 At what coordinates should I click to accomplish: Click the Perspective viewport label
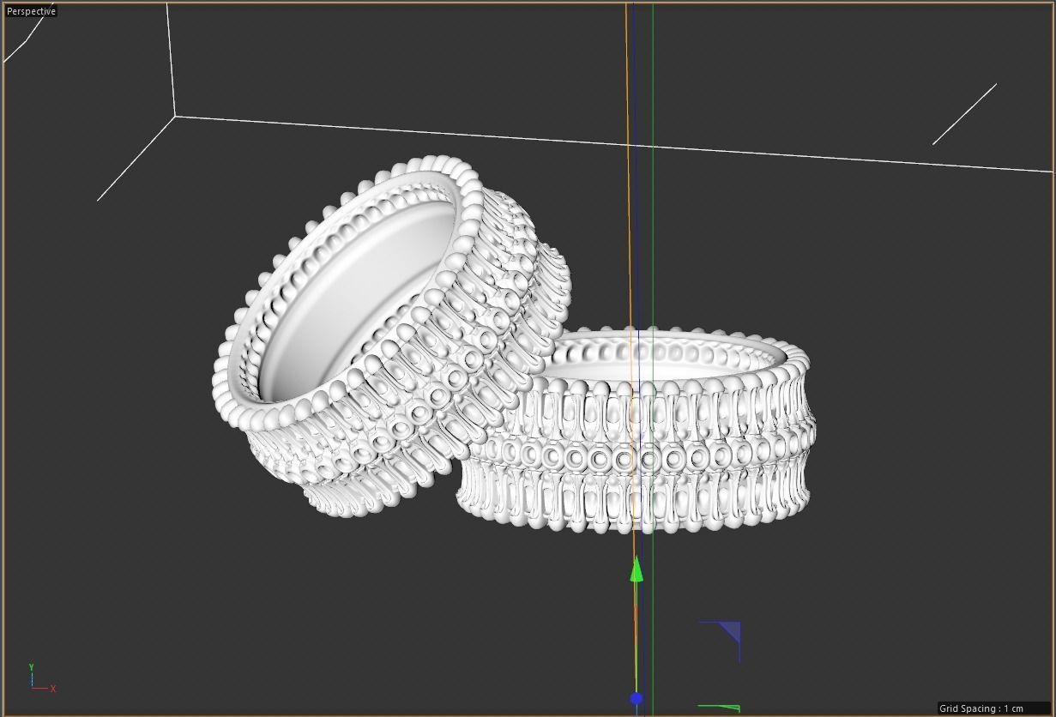(32, 11)
